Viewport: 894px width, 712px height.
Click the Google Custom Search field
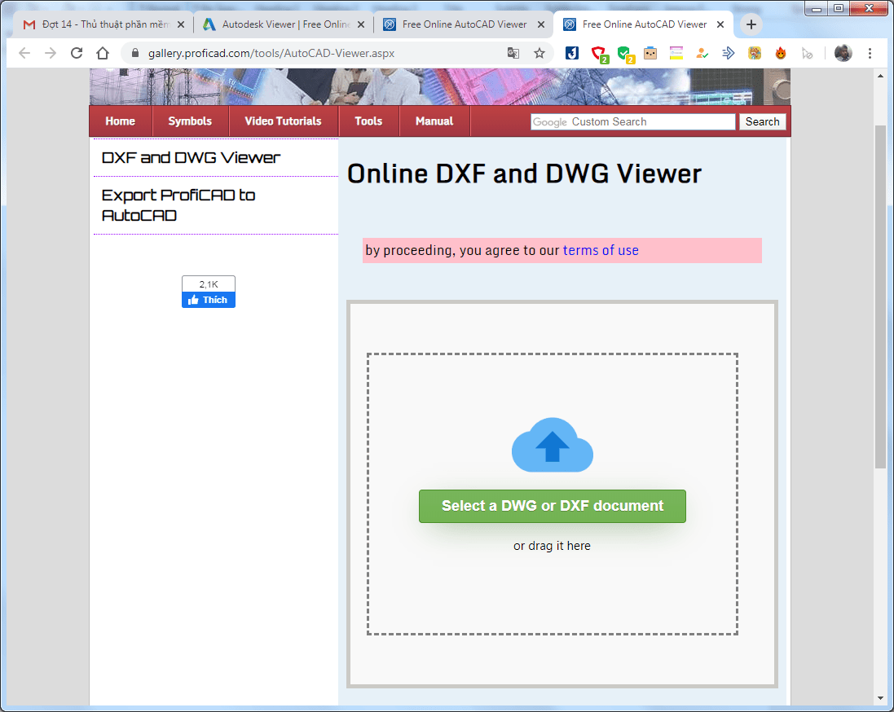pos(632,122)
